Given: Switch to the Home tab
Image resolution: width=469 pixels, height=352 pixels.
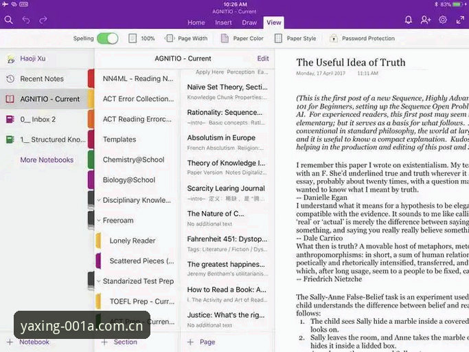Looking at the screenshot, I should [x=196, y=23].
